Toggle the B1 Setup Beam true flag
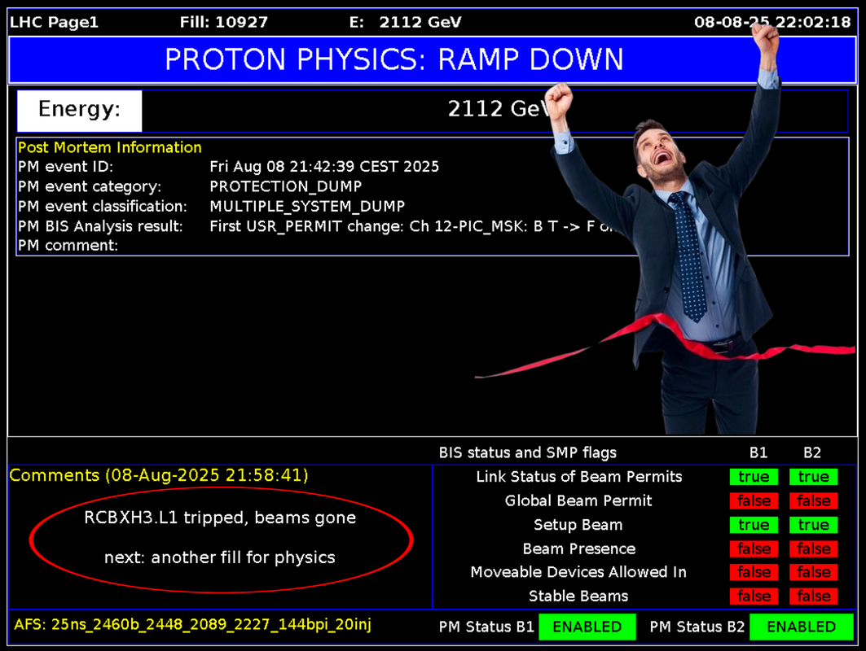866x651 pixels. coord(754,525)
